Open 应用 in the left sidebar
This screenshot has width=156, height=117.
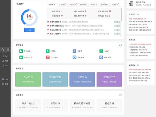click(5, 79)
